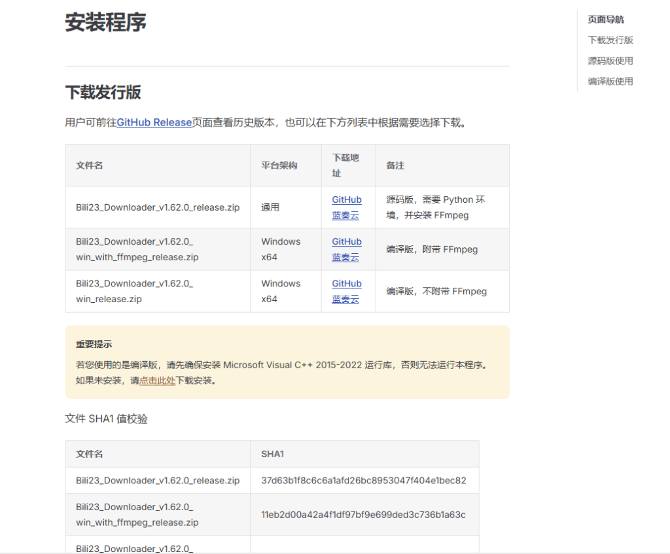Select win_release.zip filename in download table

click(x=135, y=291)
